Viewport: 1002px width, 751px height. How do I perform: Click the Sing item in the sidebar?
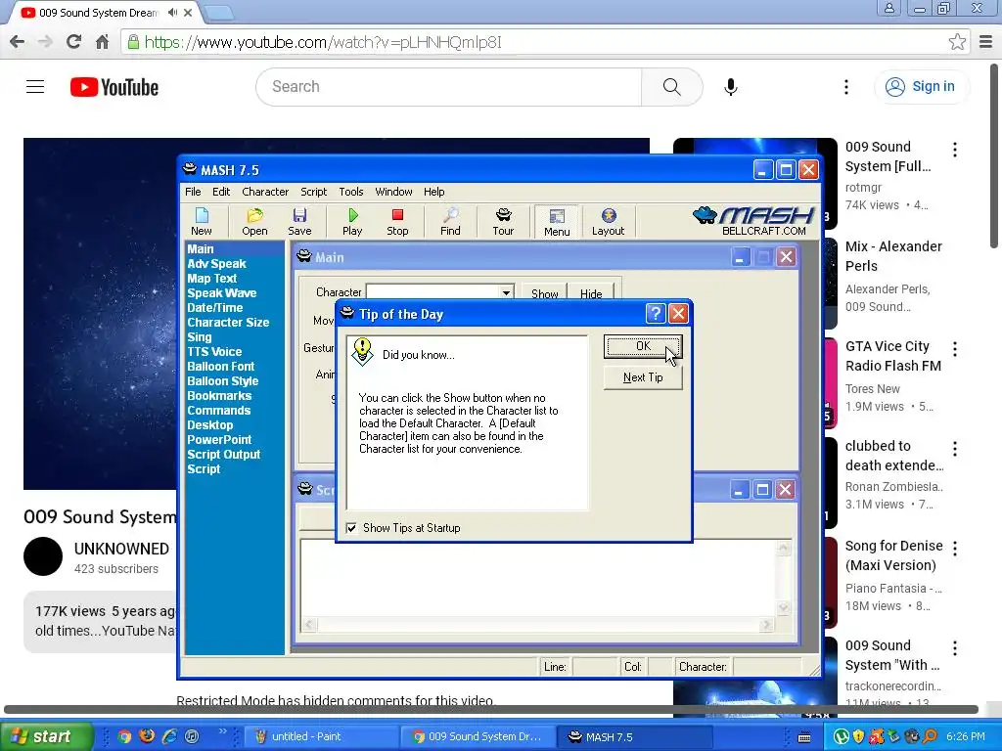[x=200, y=337]
